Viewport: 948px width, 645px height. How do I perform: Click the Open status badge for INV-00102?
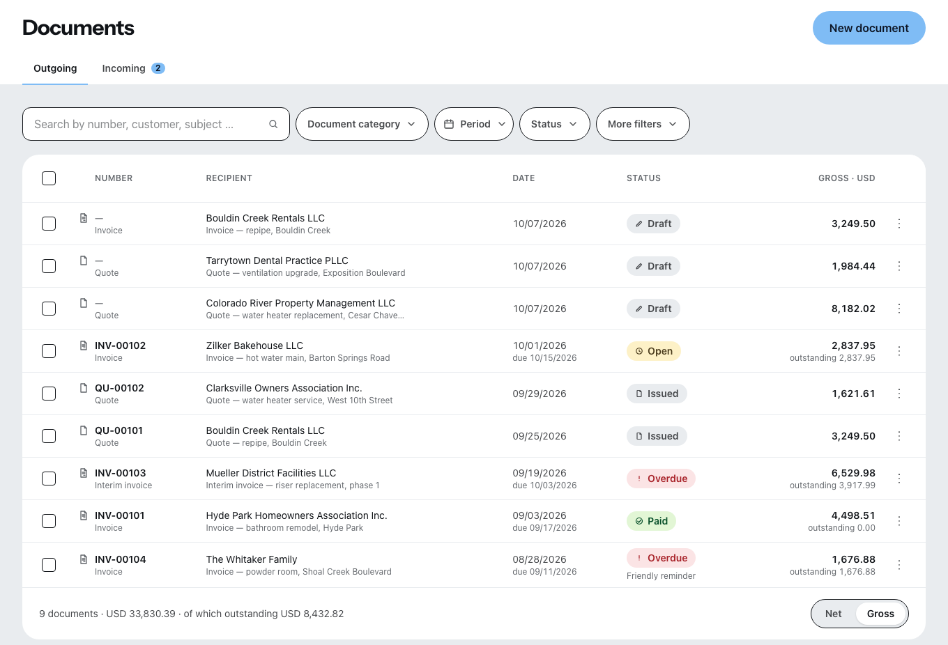[654, 351]
